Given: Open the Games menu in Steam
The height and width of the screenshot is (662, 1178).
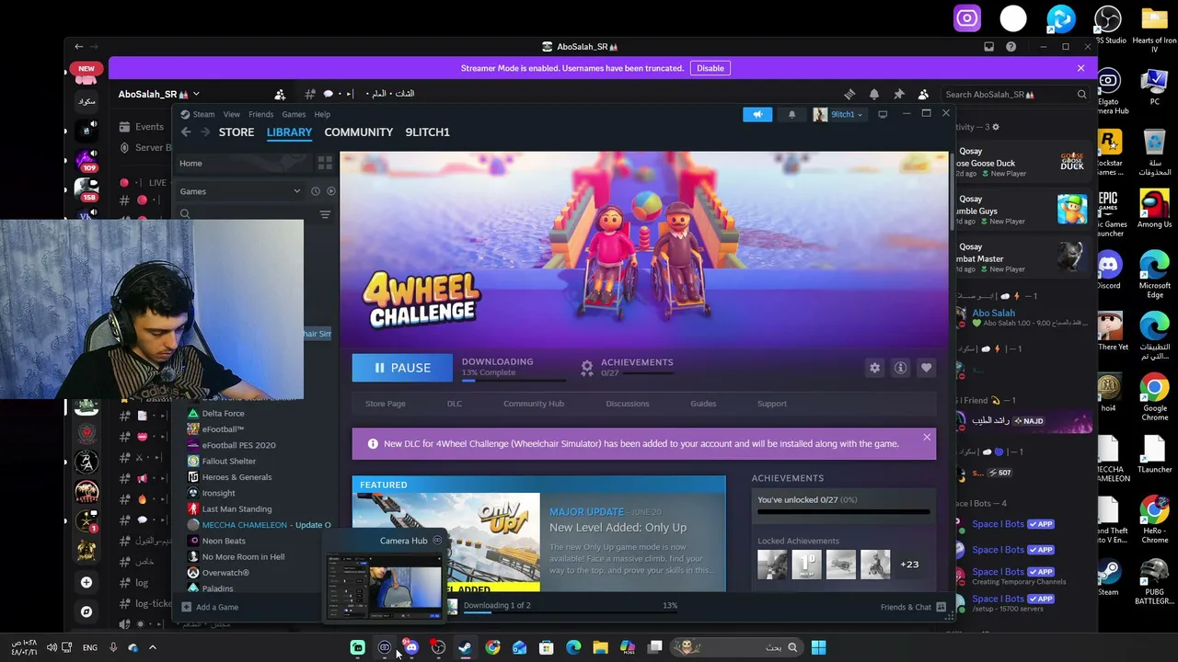Looking at the screenshot, I should pos(294,115).
